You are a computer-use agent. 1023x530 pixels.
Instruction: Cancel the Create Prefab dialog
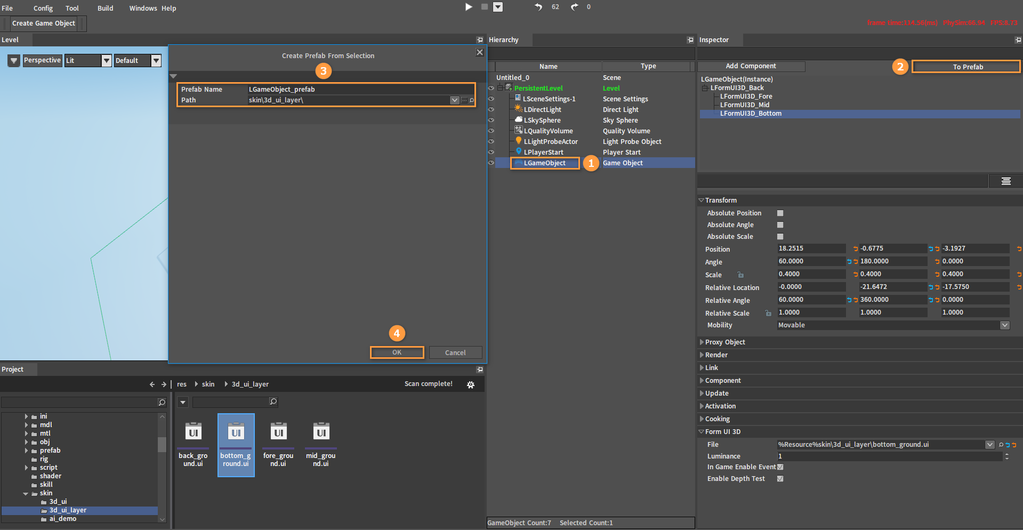point(456,352)
